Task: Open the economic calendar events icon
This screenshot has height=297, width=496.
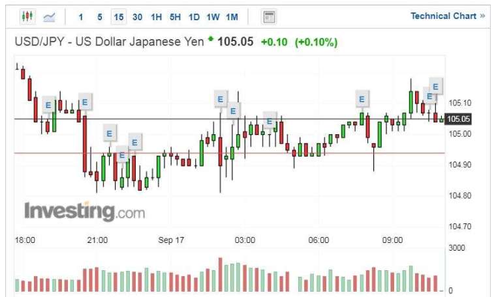Action: click(269, 17)
